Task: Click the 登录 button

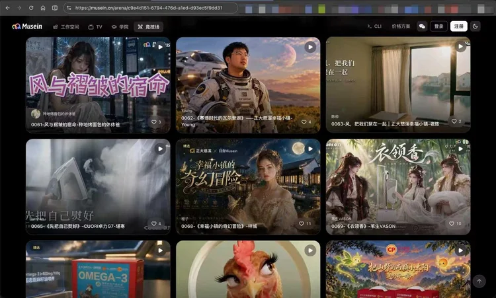Action: [438, 26]
